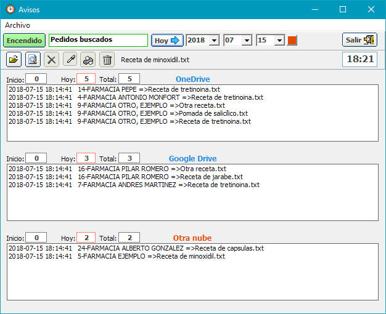Click the Google Drive Hoy field showing 3

click(x=86, y=158)
